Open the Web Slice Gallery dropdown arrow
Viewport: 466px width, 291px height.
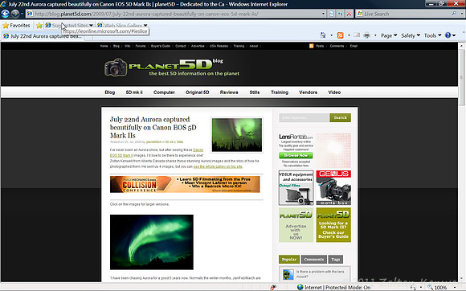pos(145,25)
